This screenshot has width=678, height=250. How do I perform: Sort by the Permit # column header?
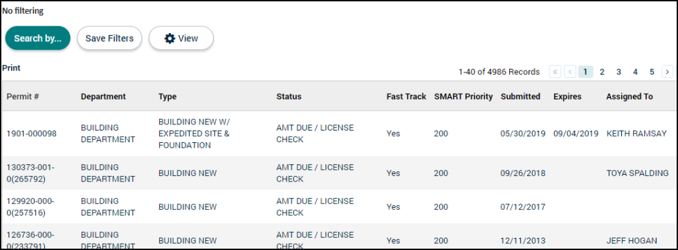pyautogui.click(x=22, y=96)
